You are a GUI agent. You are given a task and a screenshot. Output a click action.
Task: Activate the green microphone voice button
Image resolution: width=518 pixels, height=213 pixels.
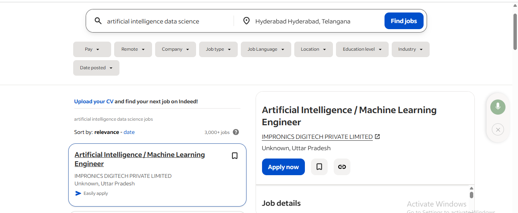click(498, 107)
